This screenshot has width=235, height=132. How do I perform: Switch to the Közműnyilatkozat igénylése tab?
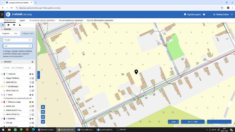point(71,20)
